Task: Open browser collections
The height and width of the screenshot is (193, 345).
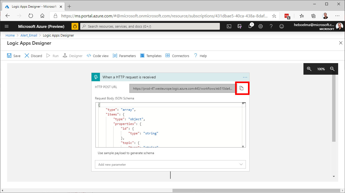Action: tap(313, 16)
